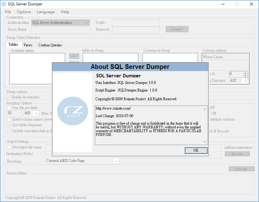Click the Connect button
This screenshot has width=259, height=202.
[x=177, y=29]
